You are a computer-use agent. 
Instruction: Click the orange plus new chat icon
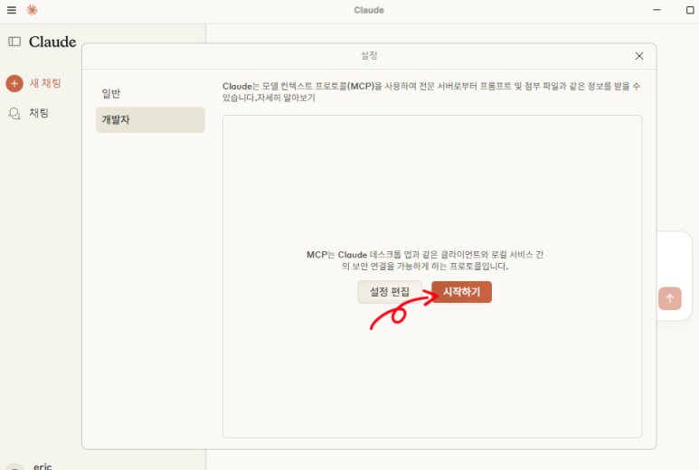[14, 83]
